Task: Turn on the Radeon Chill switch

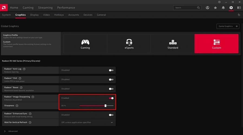Action: click(111, 80)
